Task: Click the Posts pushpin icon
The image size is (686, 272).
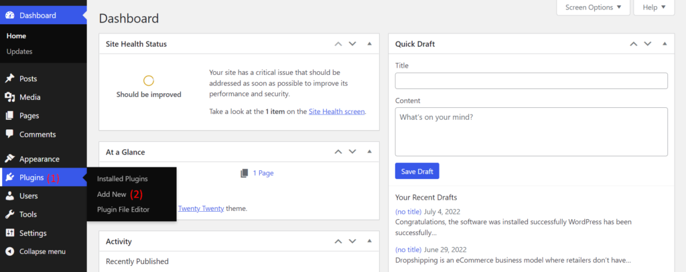Action: 9,78
